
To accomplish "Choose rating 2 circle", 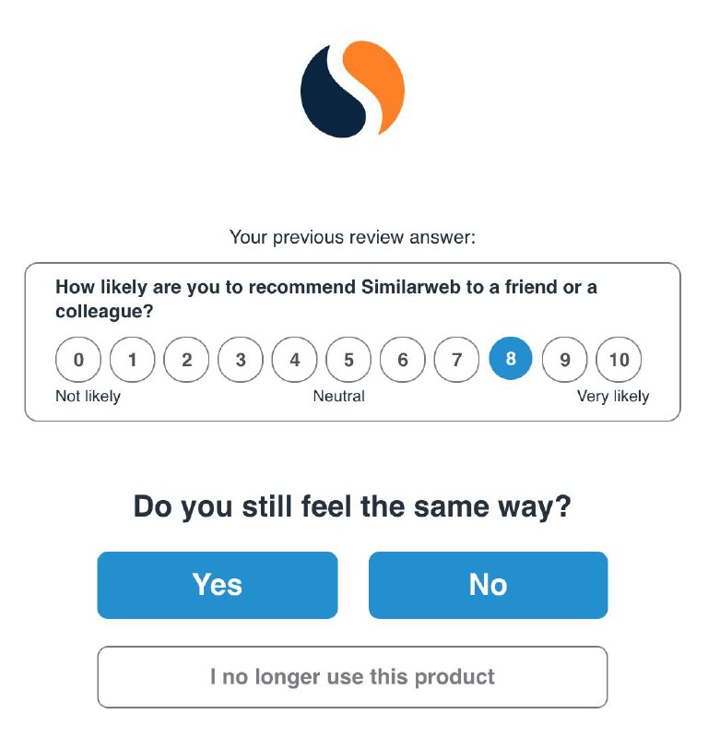I will pos(186,360).
